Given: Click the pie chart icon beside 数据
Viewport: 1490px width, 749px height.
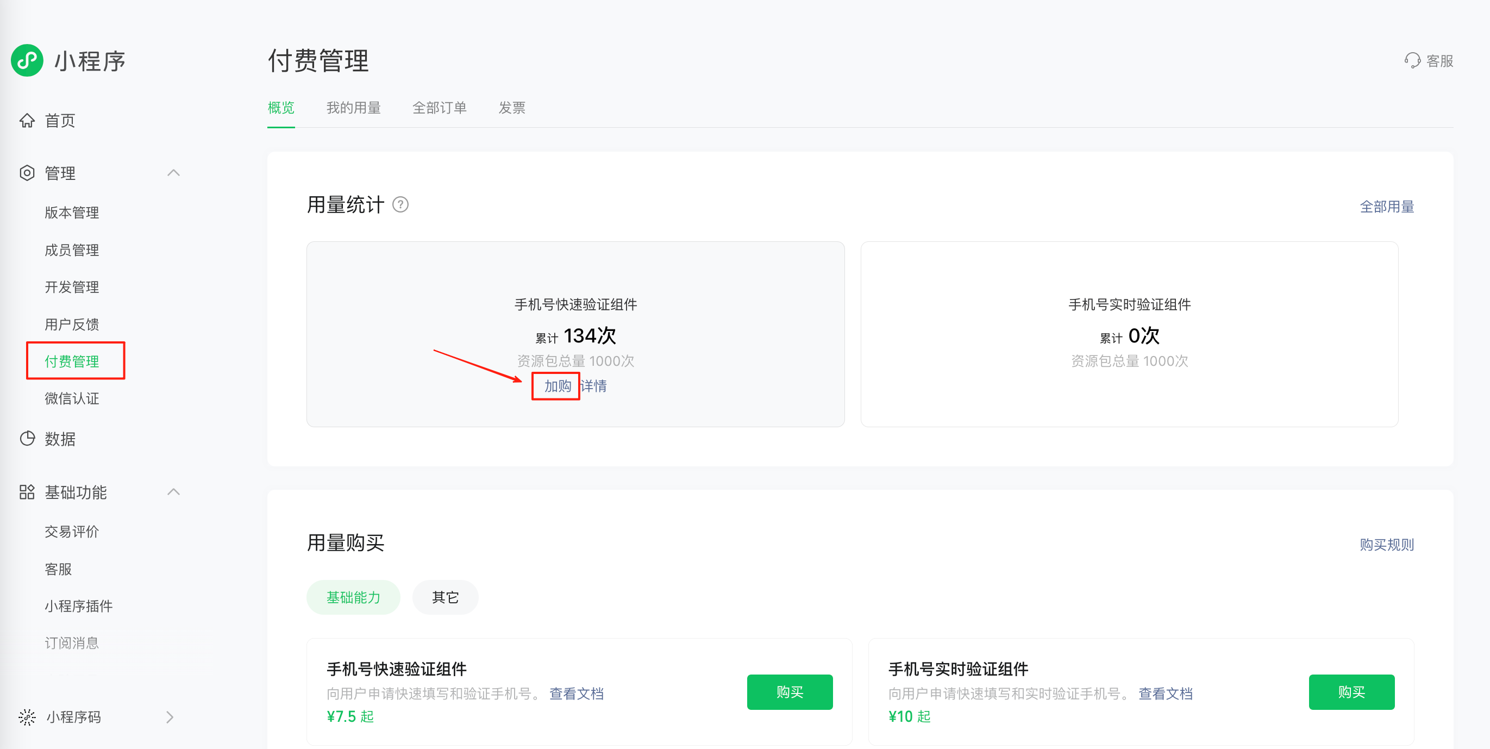Looking at the screenshot, I should point(27,439).
